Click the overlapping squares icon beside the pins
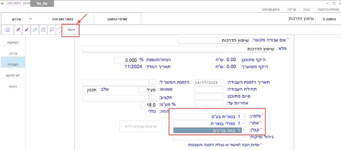The image size is (341, 150). click(x=34, y=30)
